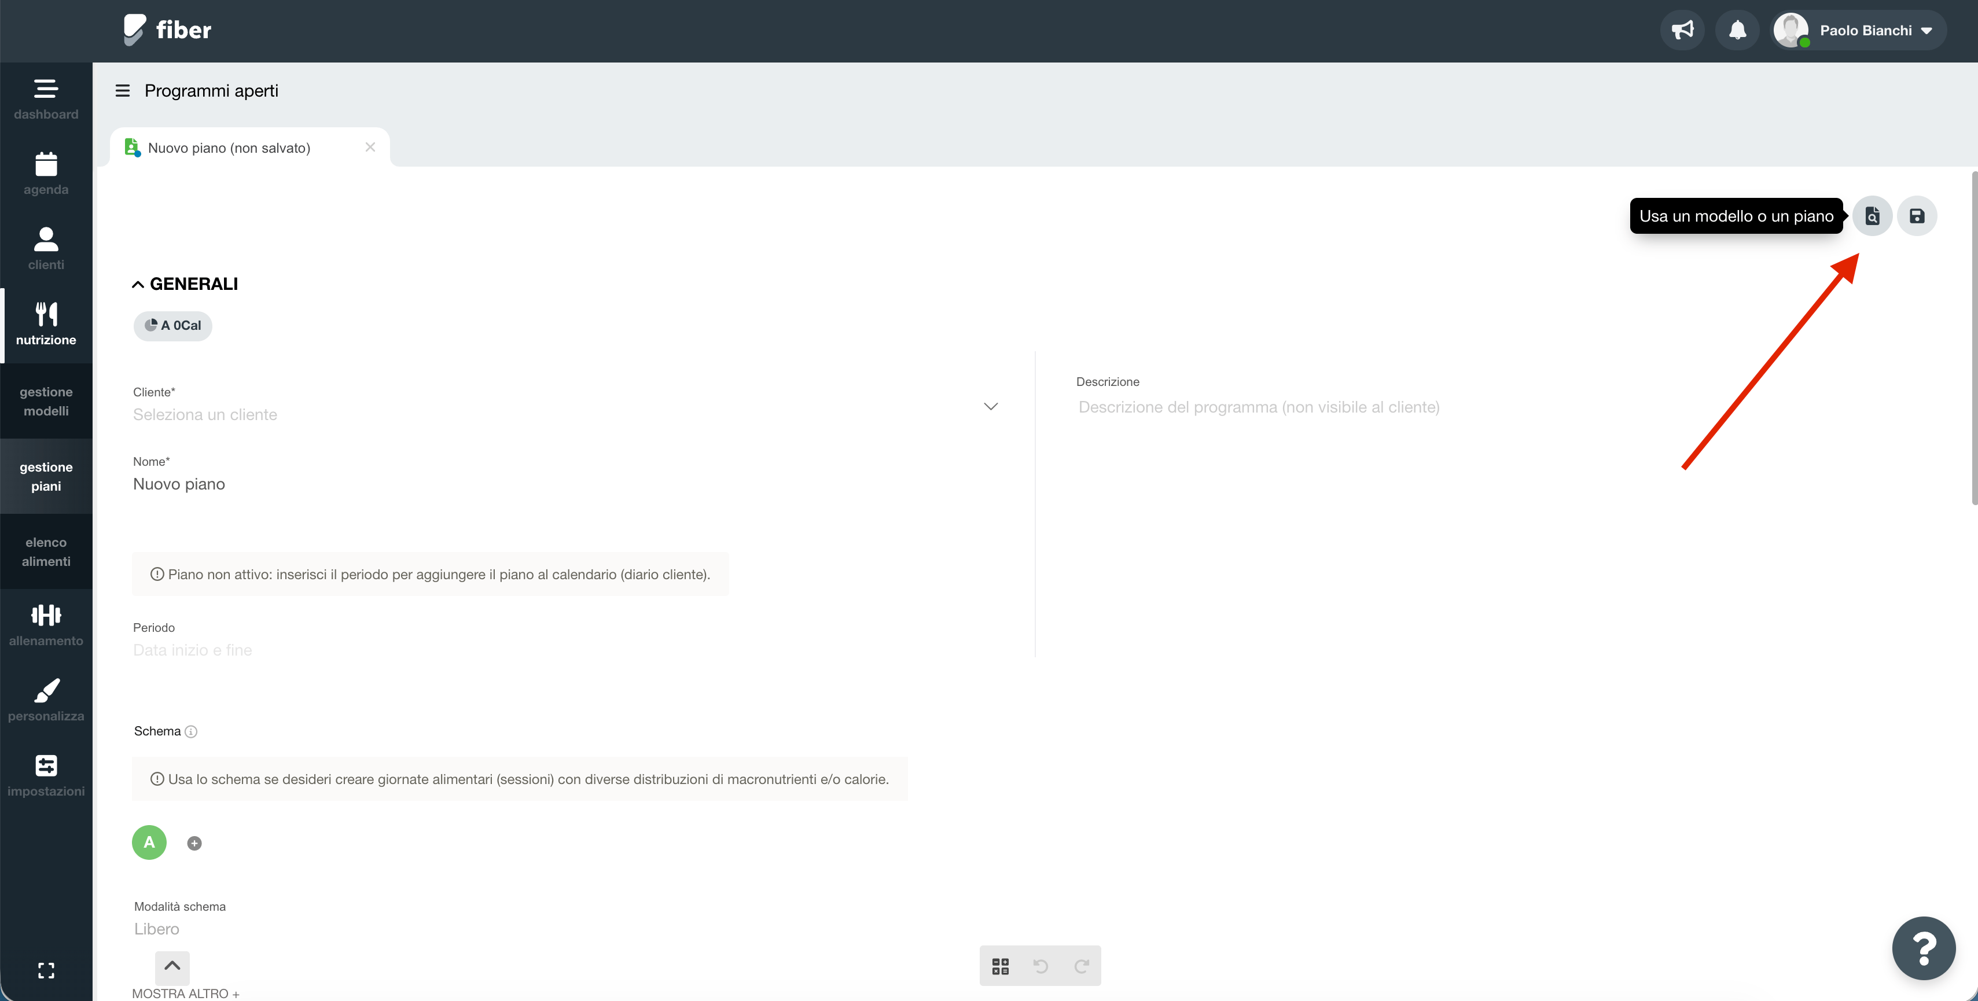Viewport: 1978px width, 1001px height.
Task: Click 'Usa un modello o un piano' icon
Action: (x=1872, y=216)
